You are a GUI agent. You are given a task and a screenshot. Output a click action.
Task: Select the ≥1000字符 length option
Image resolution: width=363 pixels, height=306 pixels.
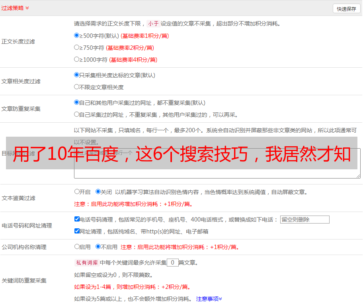(x=77, y=59)
